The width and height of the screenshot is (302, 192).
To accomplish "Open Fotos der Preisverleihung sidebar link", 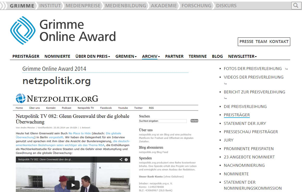I will [253, 69].
